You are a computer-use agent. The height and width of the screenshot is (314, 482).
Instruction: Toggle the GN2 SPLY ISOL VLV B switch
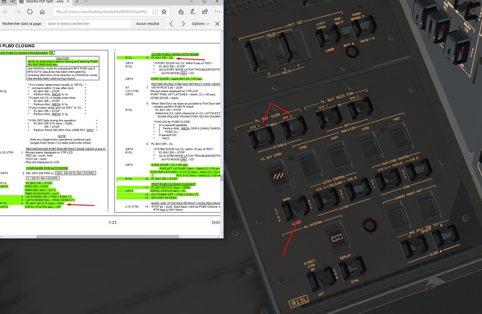click(446, 236)
